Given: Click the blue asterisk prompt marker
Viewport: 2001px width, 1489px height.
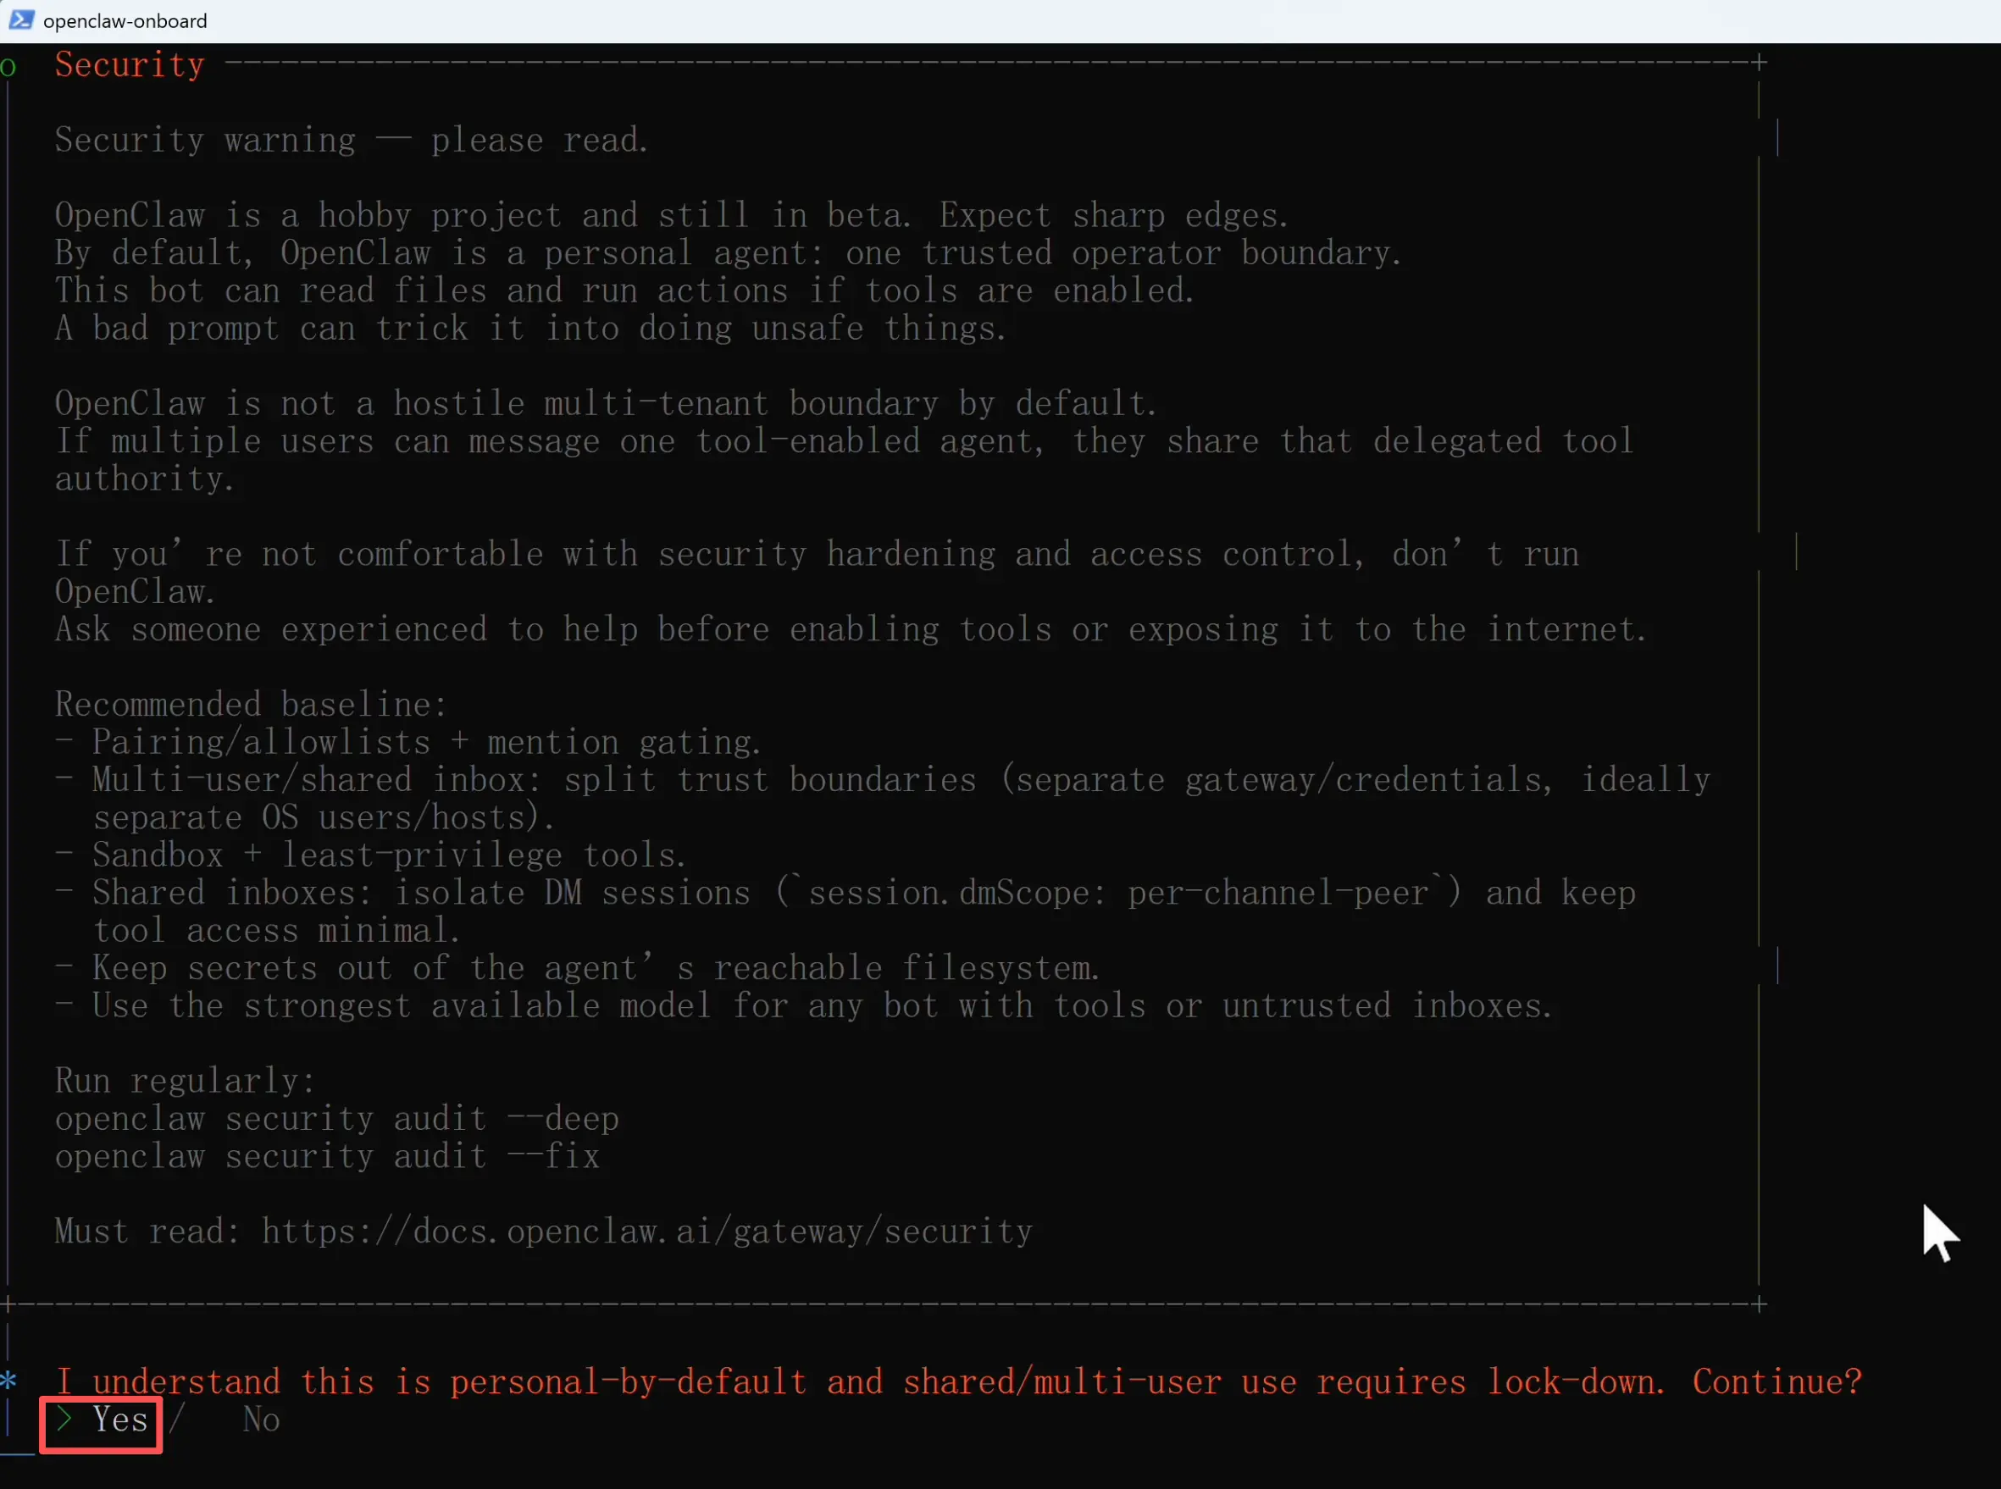Looking at the screenshot, I should 9,1381.
